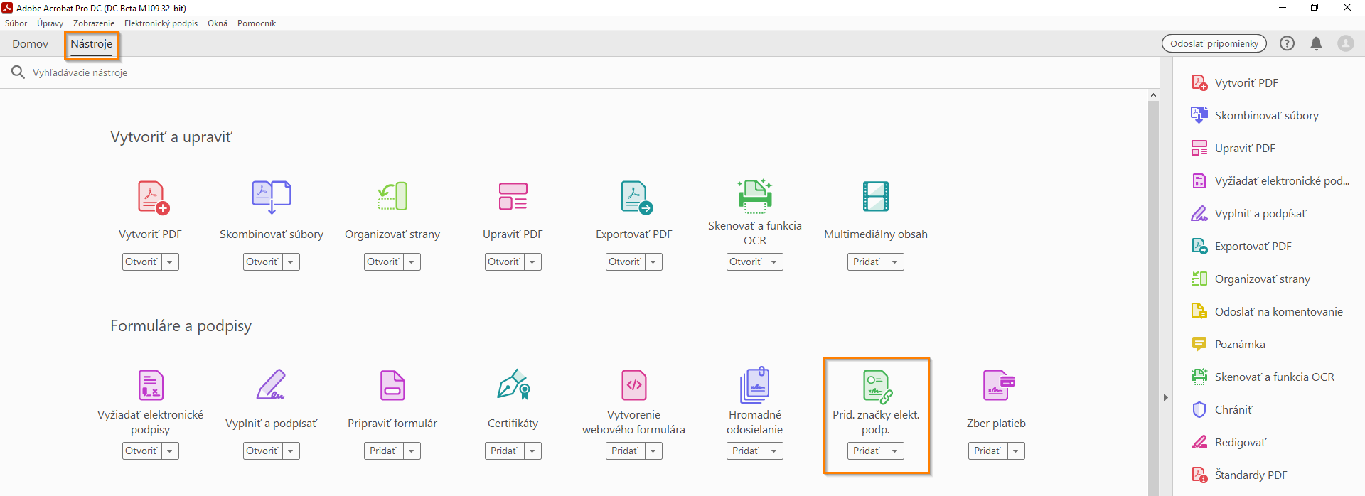Switch to the Domov tab
The width and height of the screenshot is (1365, 496).
pyautogui.click(x=31, y=43)
